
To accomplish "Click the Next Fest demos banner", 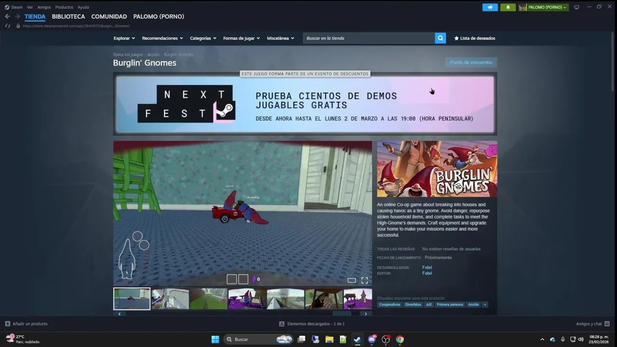I will (305, 105).
